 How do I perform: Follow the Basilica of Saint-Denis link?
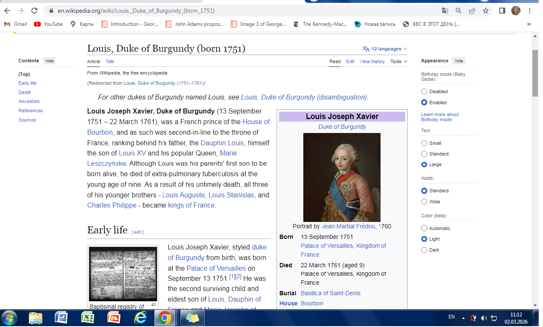pyautogui.click(x=330, y=293)
